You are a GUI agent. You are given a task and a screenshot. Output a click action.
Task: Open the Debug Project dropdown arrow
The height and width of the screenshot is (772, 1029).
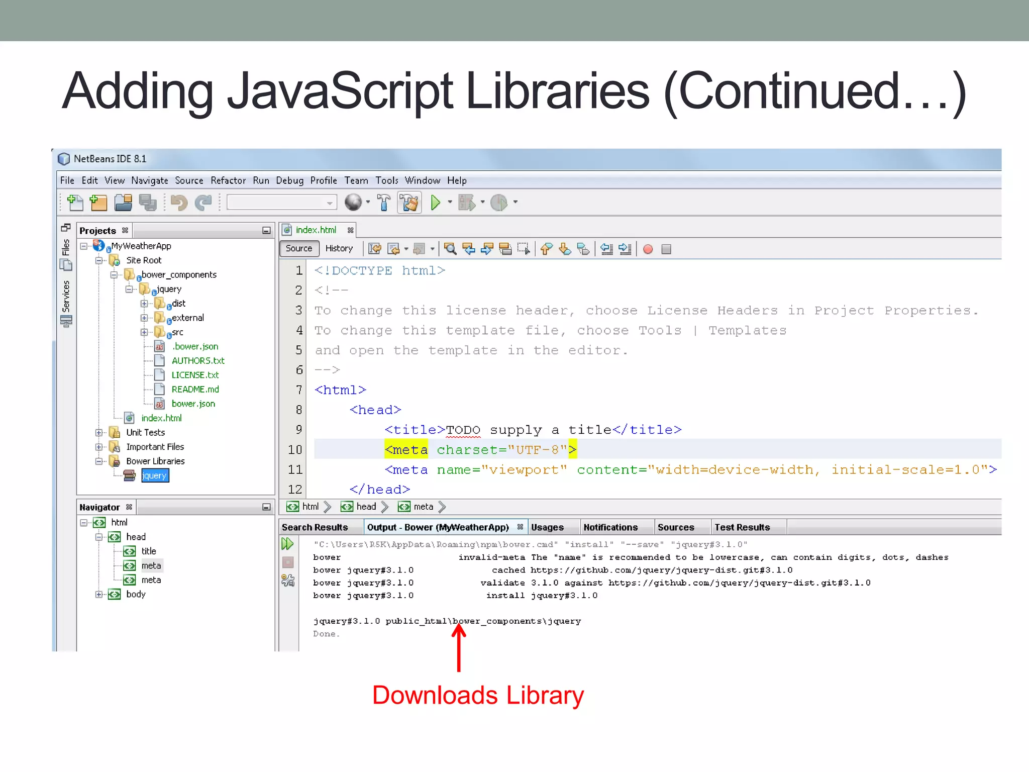click(482, 203)
